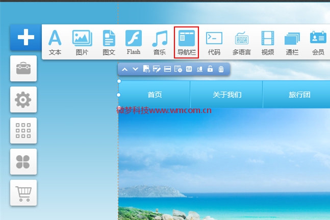Click the two-row layout icon in floating toolbar
This screenshot has height=220, width=330.
pyautogui.click(x=167, y=69)
